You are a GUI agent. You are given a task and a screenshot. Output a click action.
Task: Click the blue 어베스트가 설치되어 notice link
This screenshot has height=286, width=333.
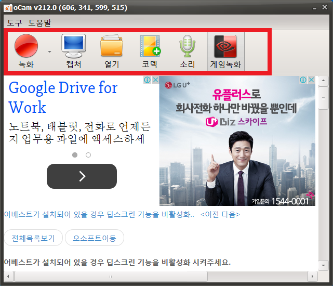coord(99,215)
